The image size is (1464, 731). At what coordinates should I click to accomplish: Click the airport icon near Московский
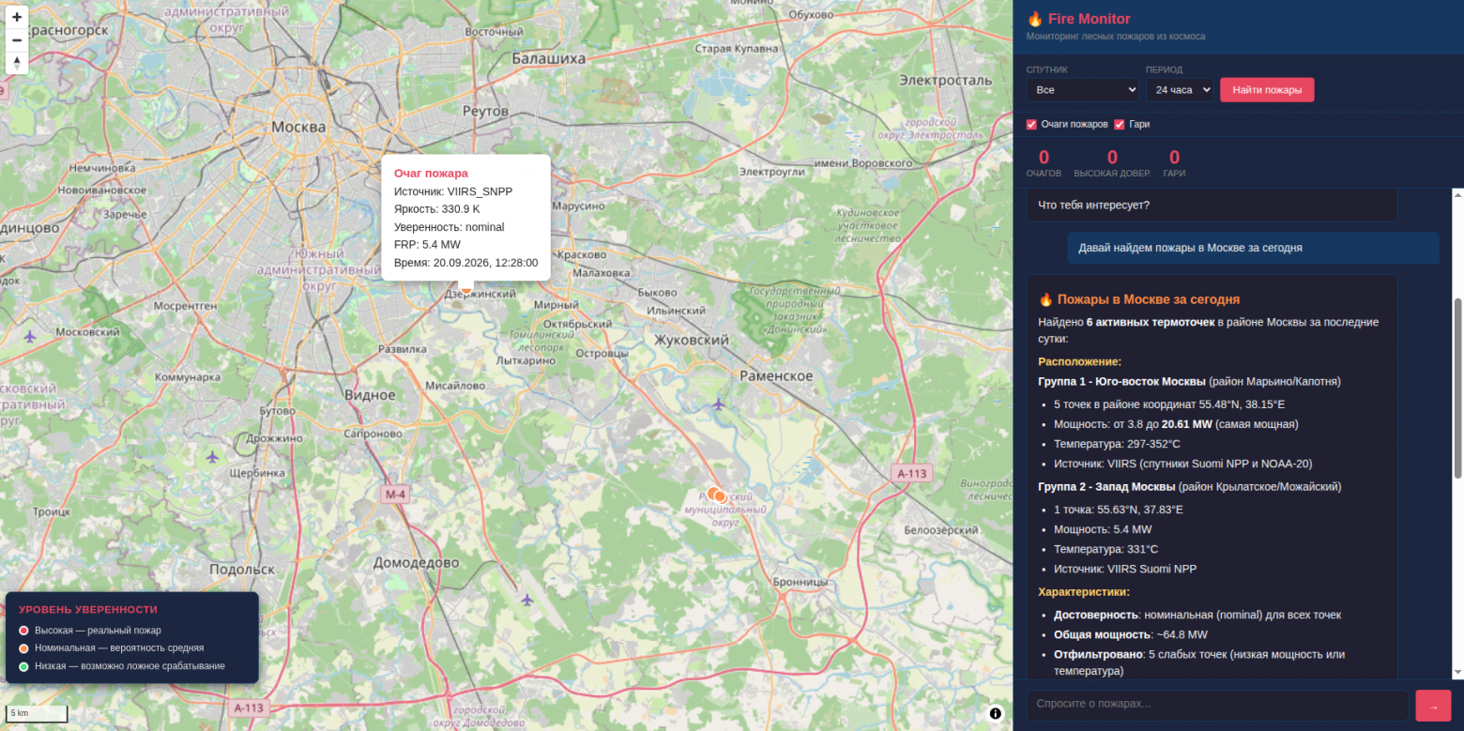30,336
